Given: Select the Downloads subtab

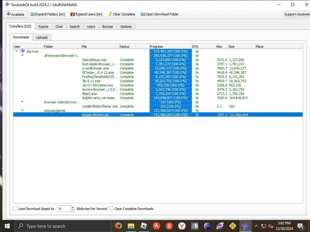Looking at the screenshot, I should pos(21,37).
